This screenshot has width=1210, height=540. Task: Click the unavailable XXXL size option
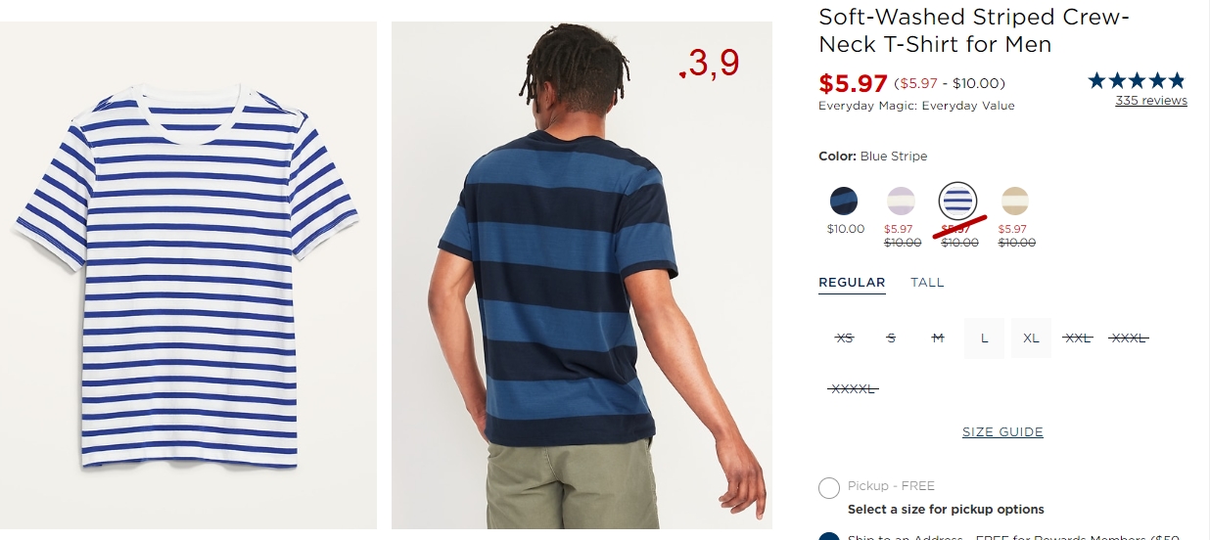(x=1128, y=338)
